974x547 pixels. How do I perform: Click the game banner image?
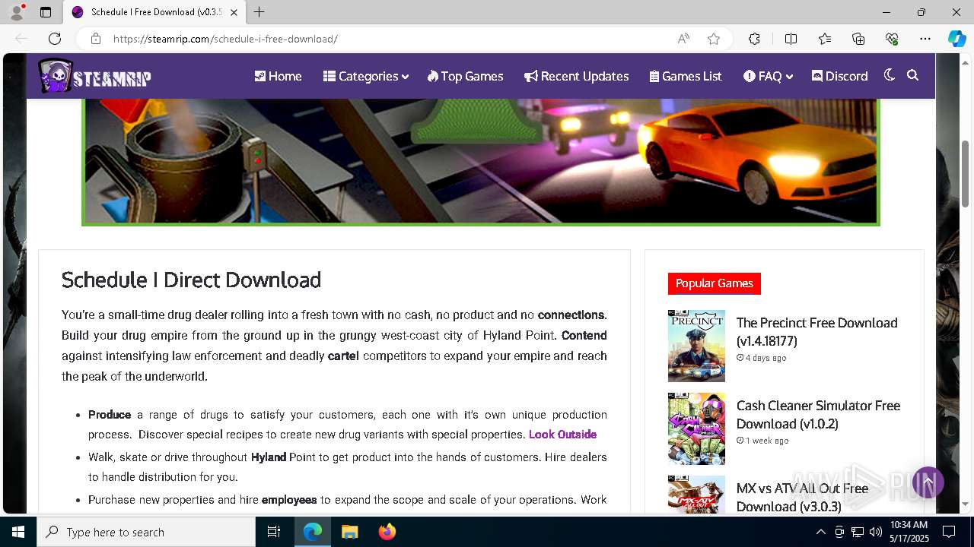point(481,162)
